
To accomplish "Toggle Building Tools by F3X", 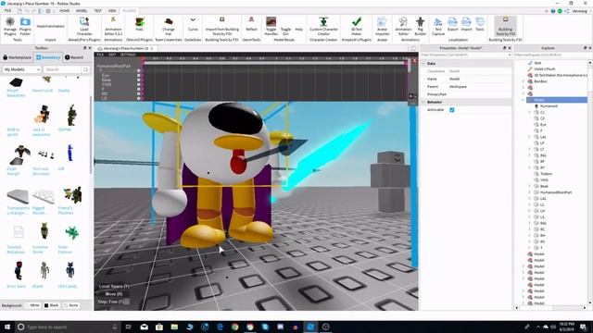I will (x=505, y=26).
